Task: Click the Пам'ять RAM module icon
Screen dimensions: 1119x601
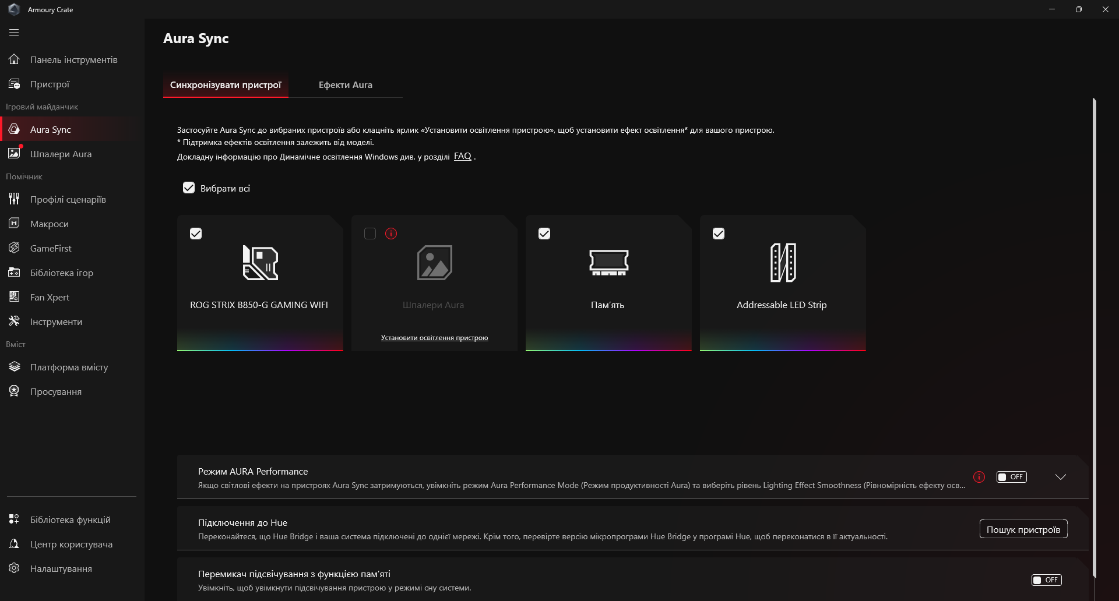Action: tap(608, 263)
